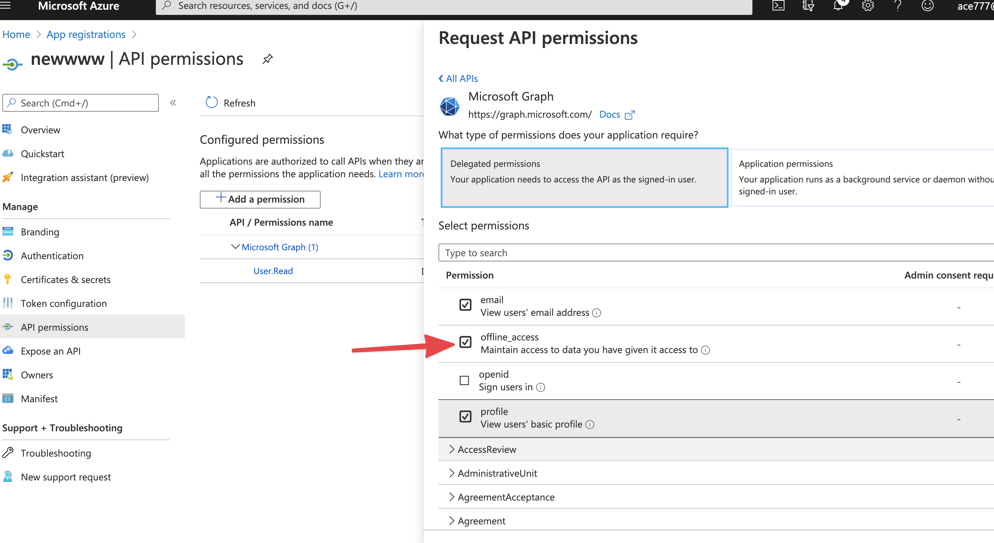Image resolution: width=994 pixels, height=543 pixels.
Task: Open Token configuration menu item
Action: pyautogui.click(x=64, y=303)
